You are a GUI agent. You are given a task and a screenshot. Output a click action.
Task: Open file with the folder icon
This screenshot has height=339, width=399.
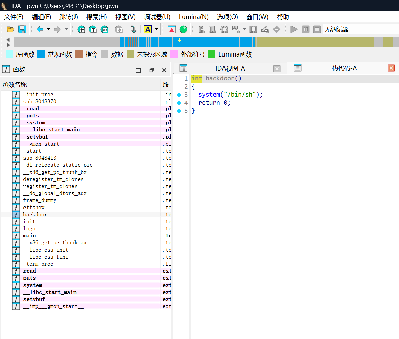(x=10, y=29)
